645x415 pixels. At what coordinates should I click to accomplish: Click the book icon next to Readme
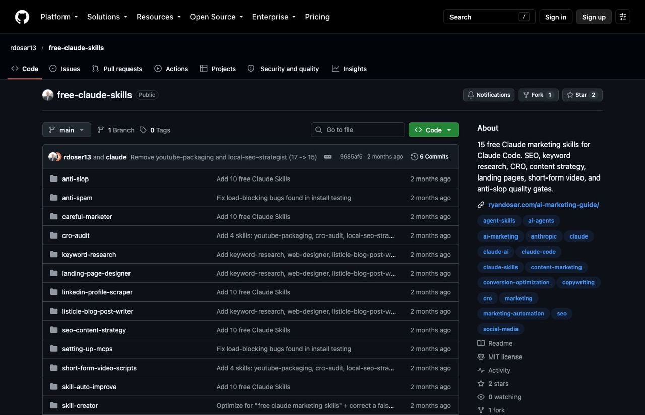point(481,343)
